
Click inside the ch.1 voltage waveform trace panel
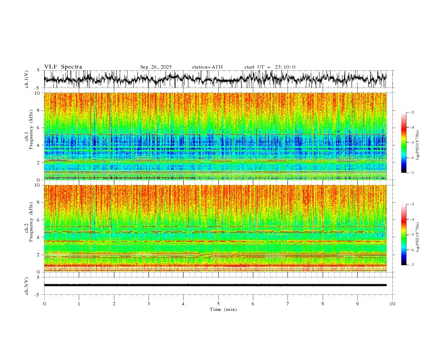point(219,79)
